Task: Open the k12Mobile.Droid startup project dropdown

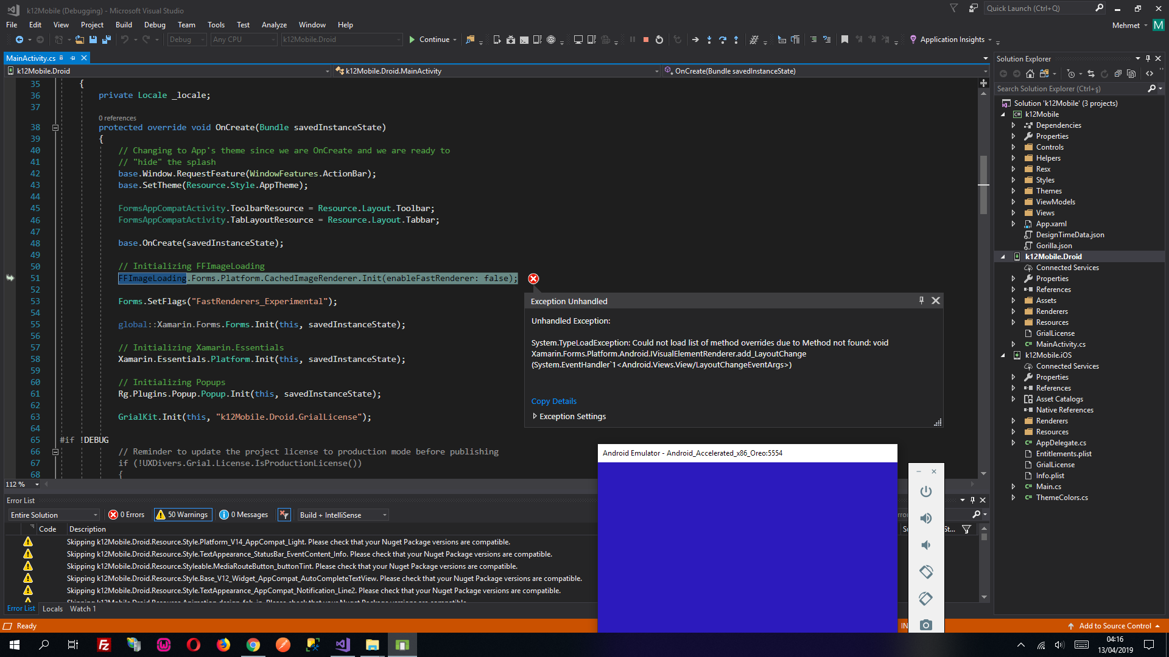Action: point(342,40)
